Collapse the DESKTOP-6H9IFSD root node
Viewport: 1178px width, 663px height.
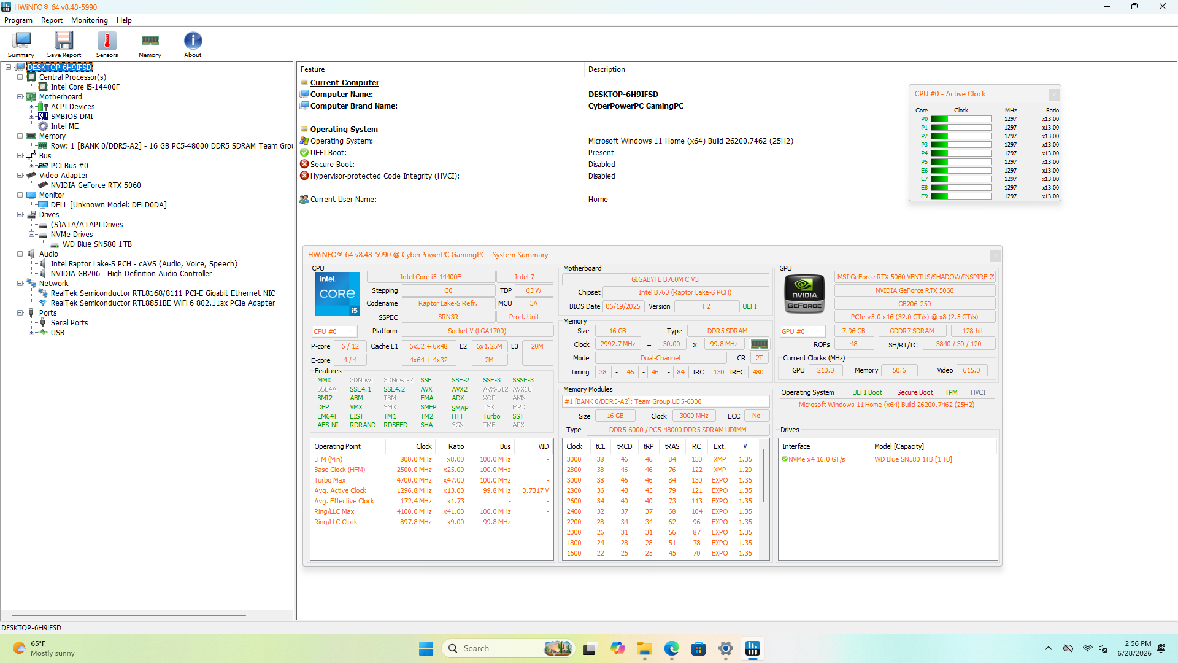coord(9,68)
